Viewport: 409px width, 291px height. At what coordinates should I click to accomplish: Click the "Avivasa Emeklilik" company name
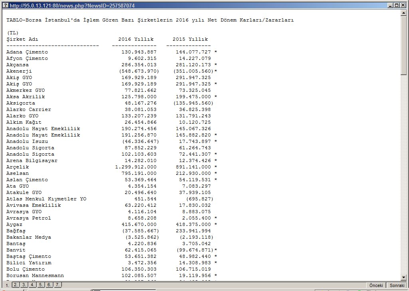(x=34, y=206)
